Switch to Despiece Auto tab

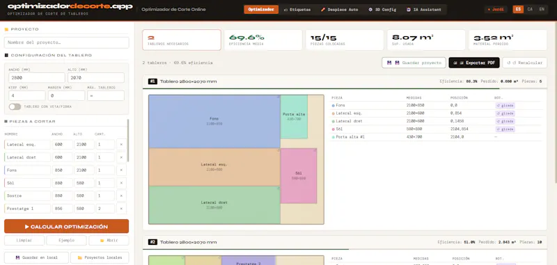pyautogui.click(x=339, y=10)
